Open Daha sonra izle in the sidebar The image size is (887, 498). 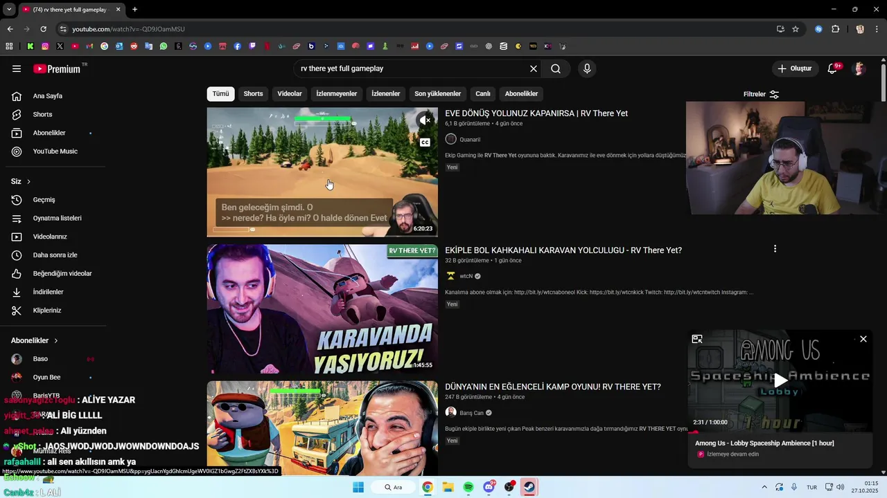(53, 255)
